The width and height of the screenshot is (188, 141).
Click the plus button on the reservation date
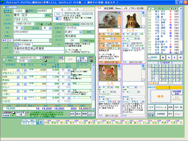click(x=87, y=13)
